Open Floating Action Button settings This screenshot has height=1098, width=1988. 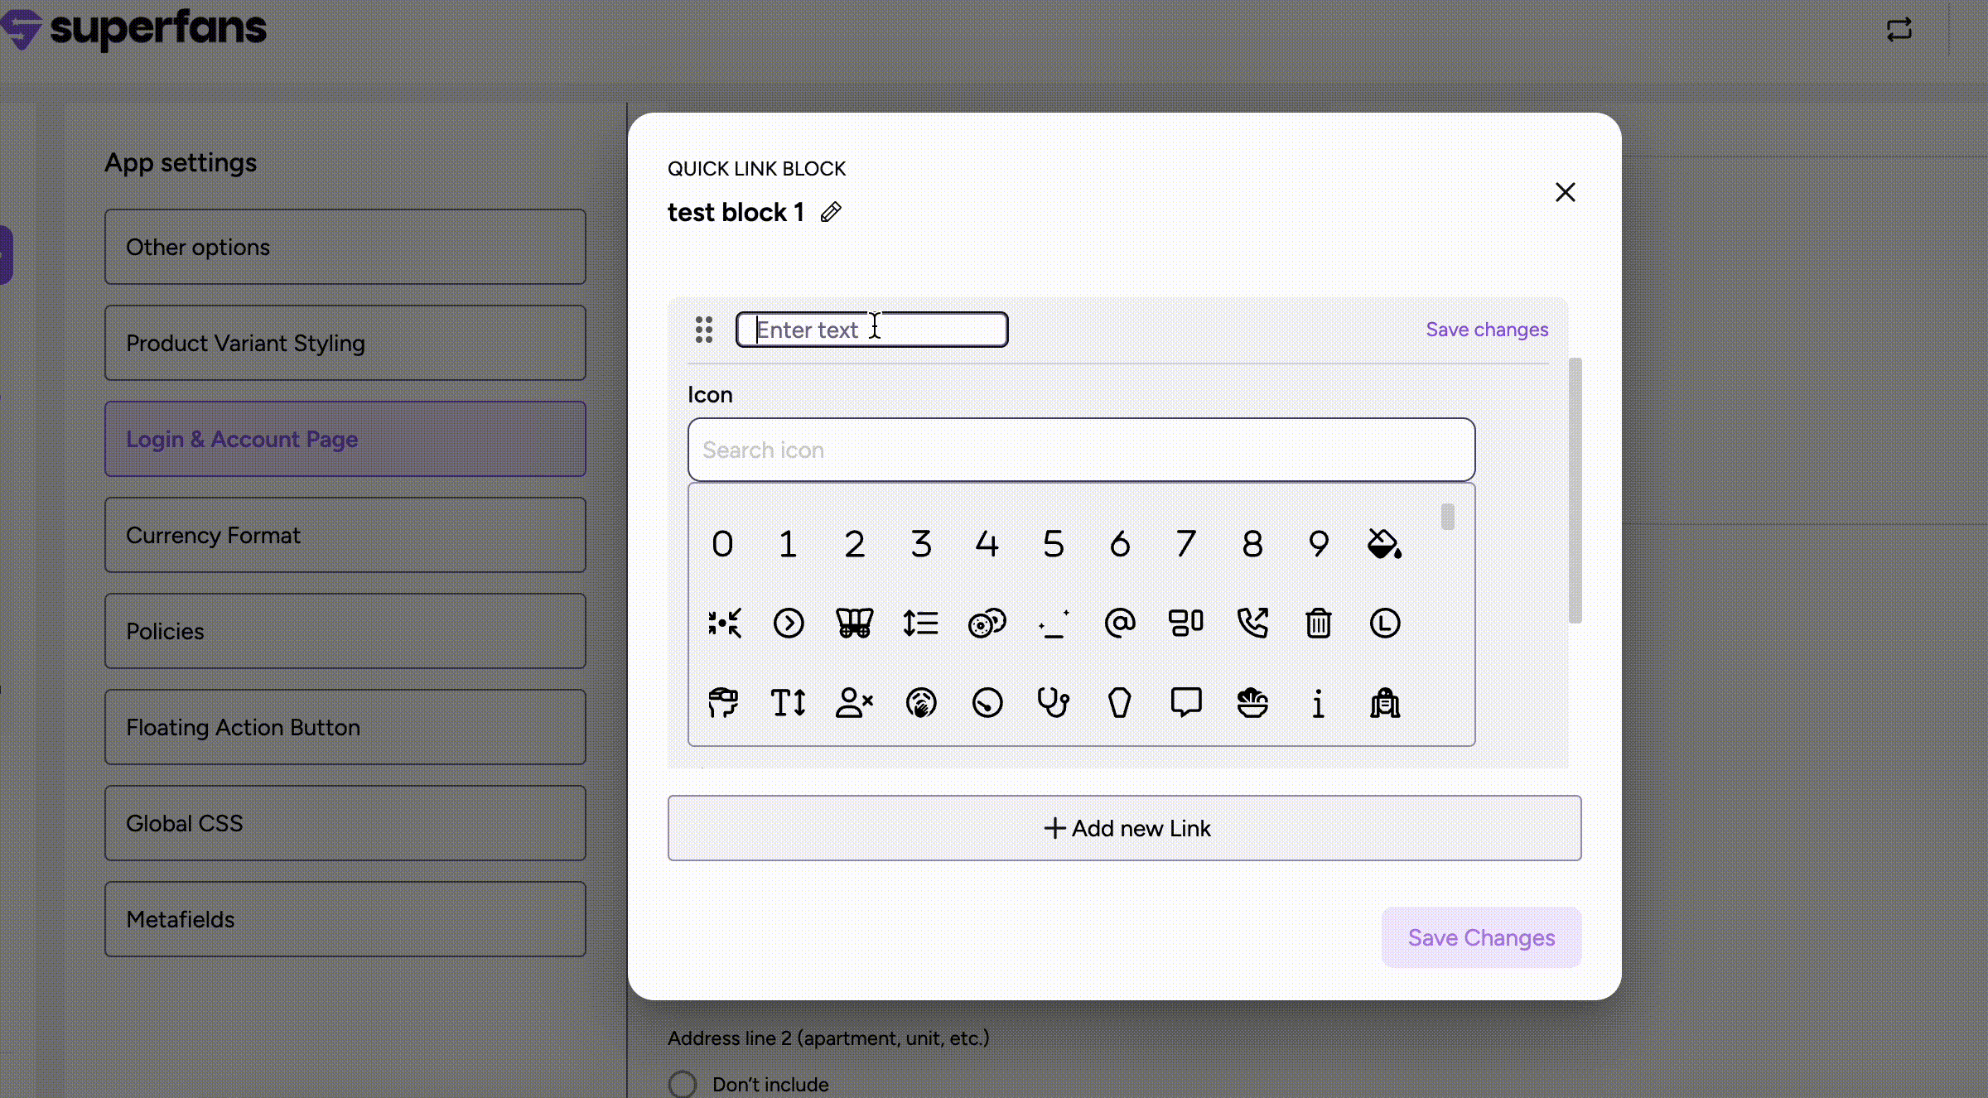tap(345, 727)
